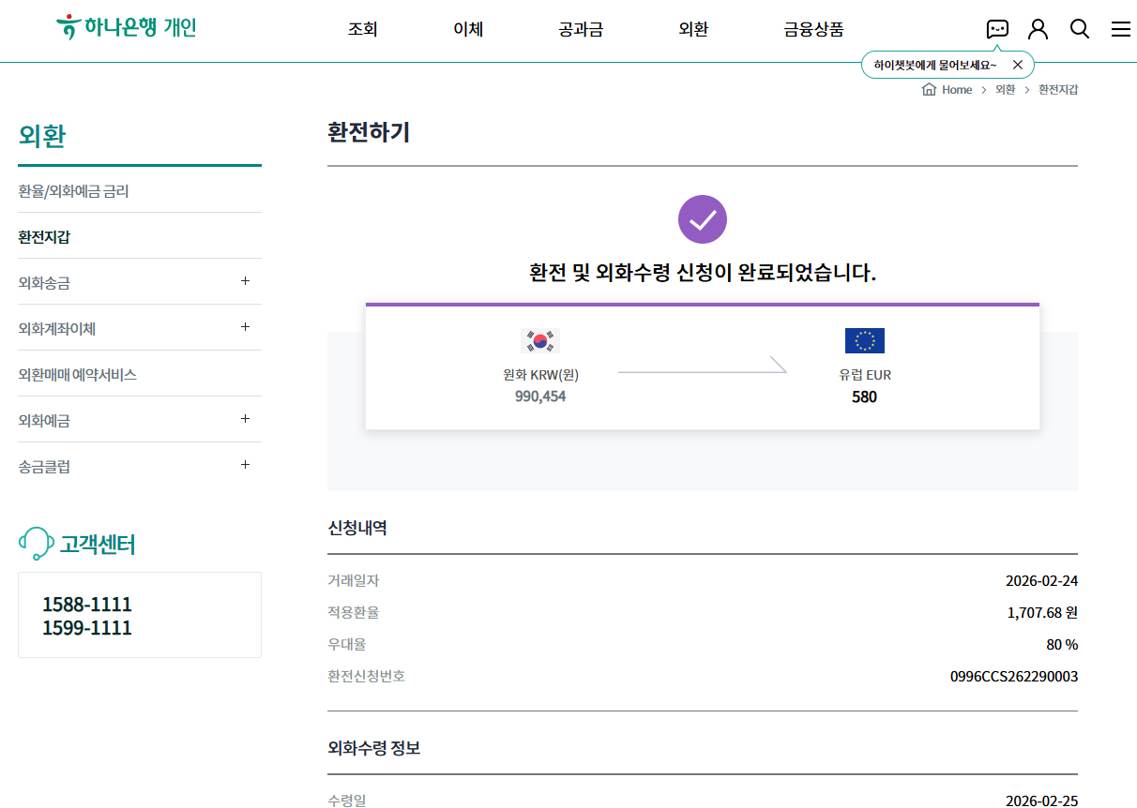The width and height of the screenshot is (1137, 808).
Task: Open the 이체 top menu
Action: (468, 29)
